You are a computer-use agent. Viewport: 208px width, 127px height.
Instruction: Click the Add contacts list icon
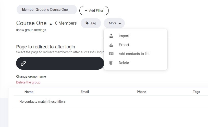111,54
